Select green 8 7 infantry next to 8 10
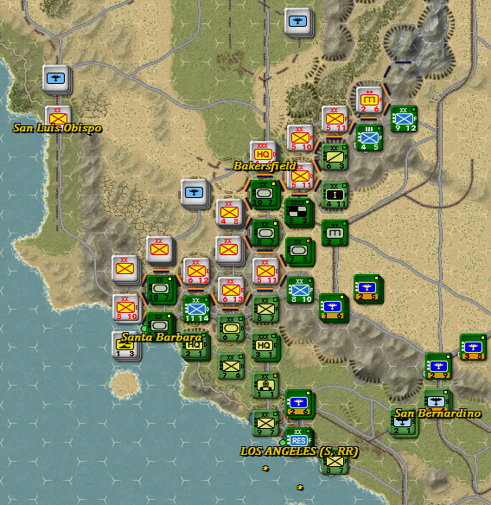This screenshot has width=491, height=505. pos(265,310)
